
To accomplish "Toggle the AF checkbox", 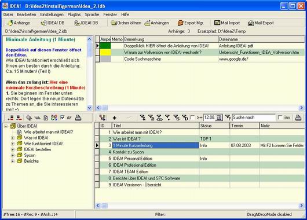I will point(63,118).
